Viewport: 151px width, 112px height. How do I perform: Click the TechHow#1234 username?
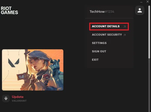point(102,12)
